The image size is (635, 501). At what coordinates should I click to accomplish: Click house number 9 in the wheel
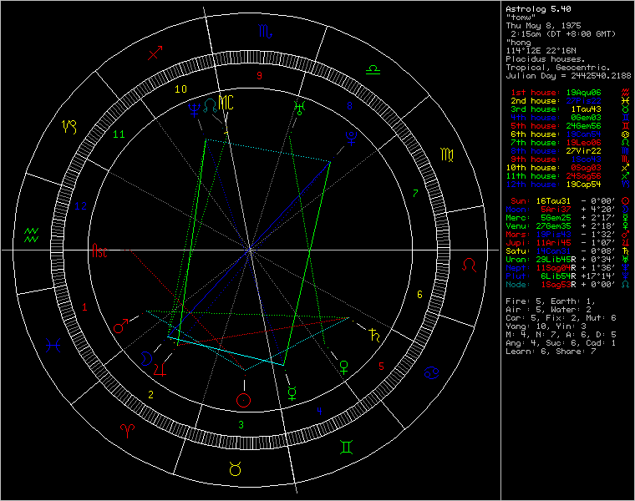click(x=260, y=76)
